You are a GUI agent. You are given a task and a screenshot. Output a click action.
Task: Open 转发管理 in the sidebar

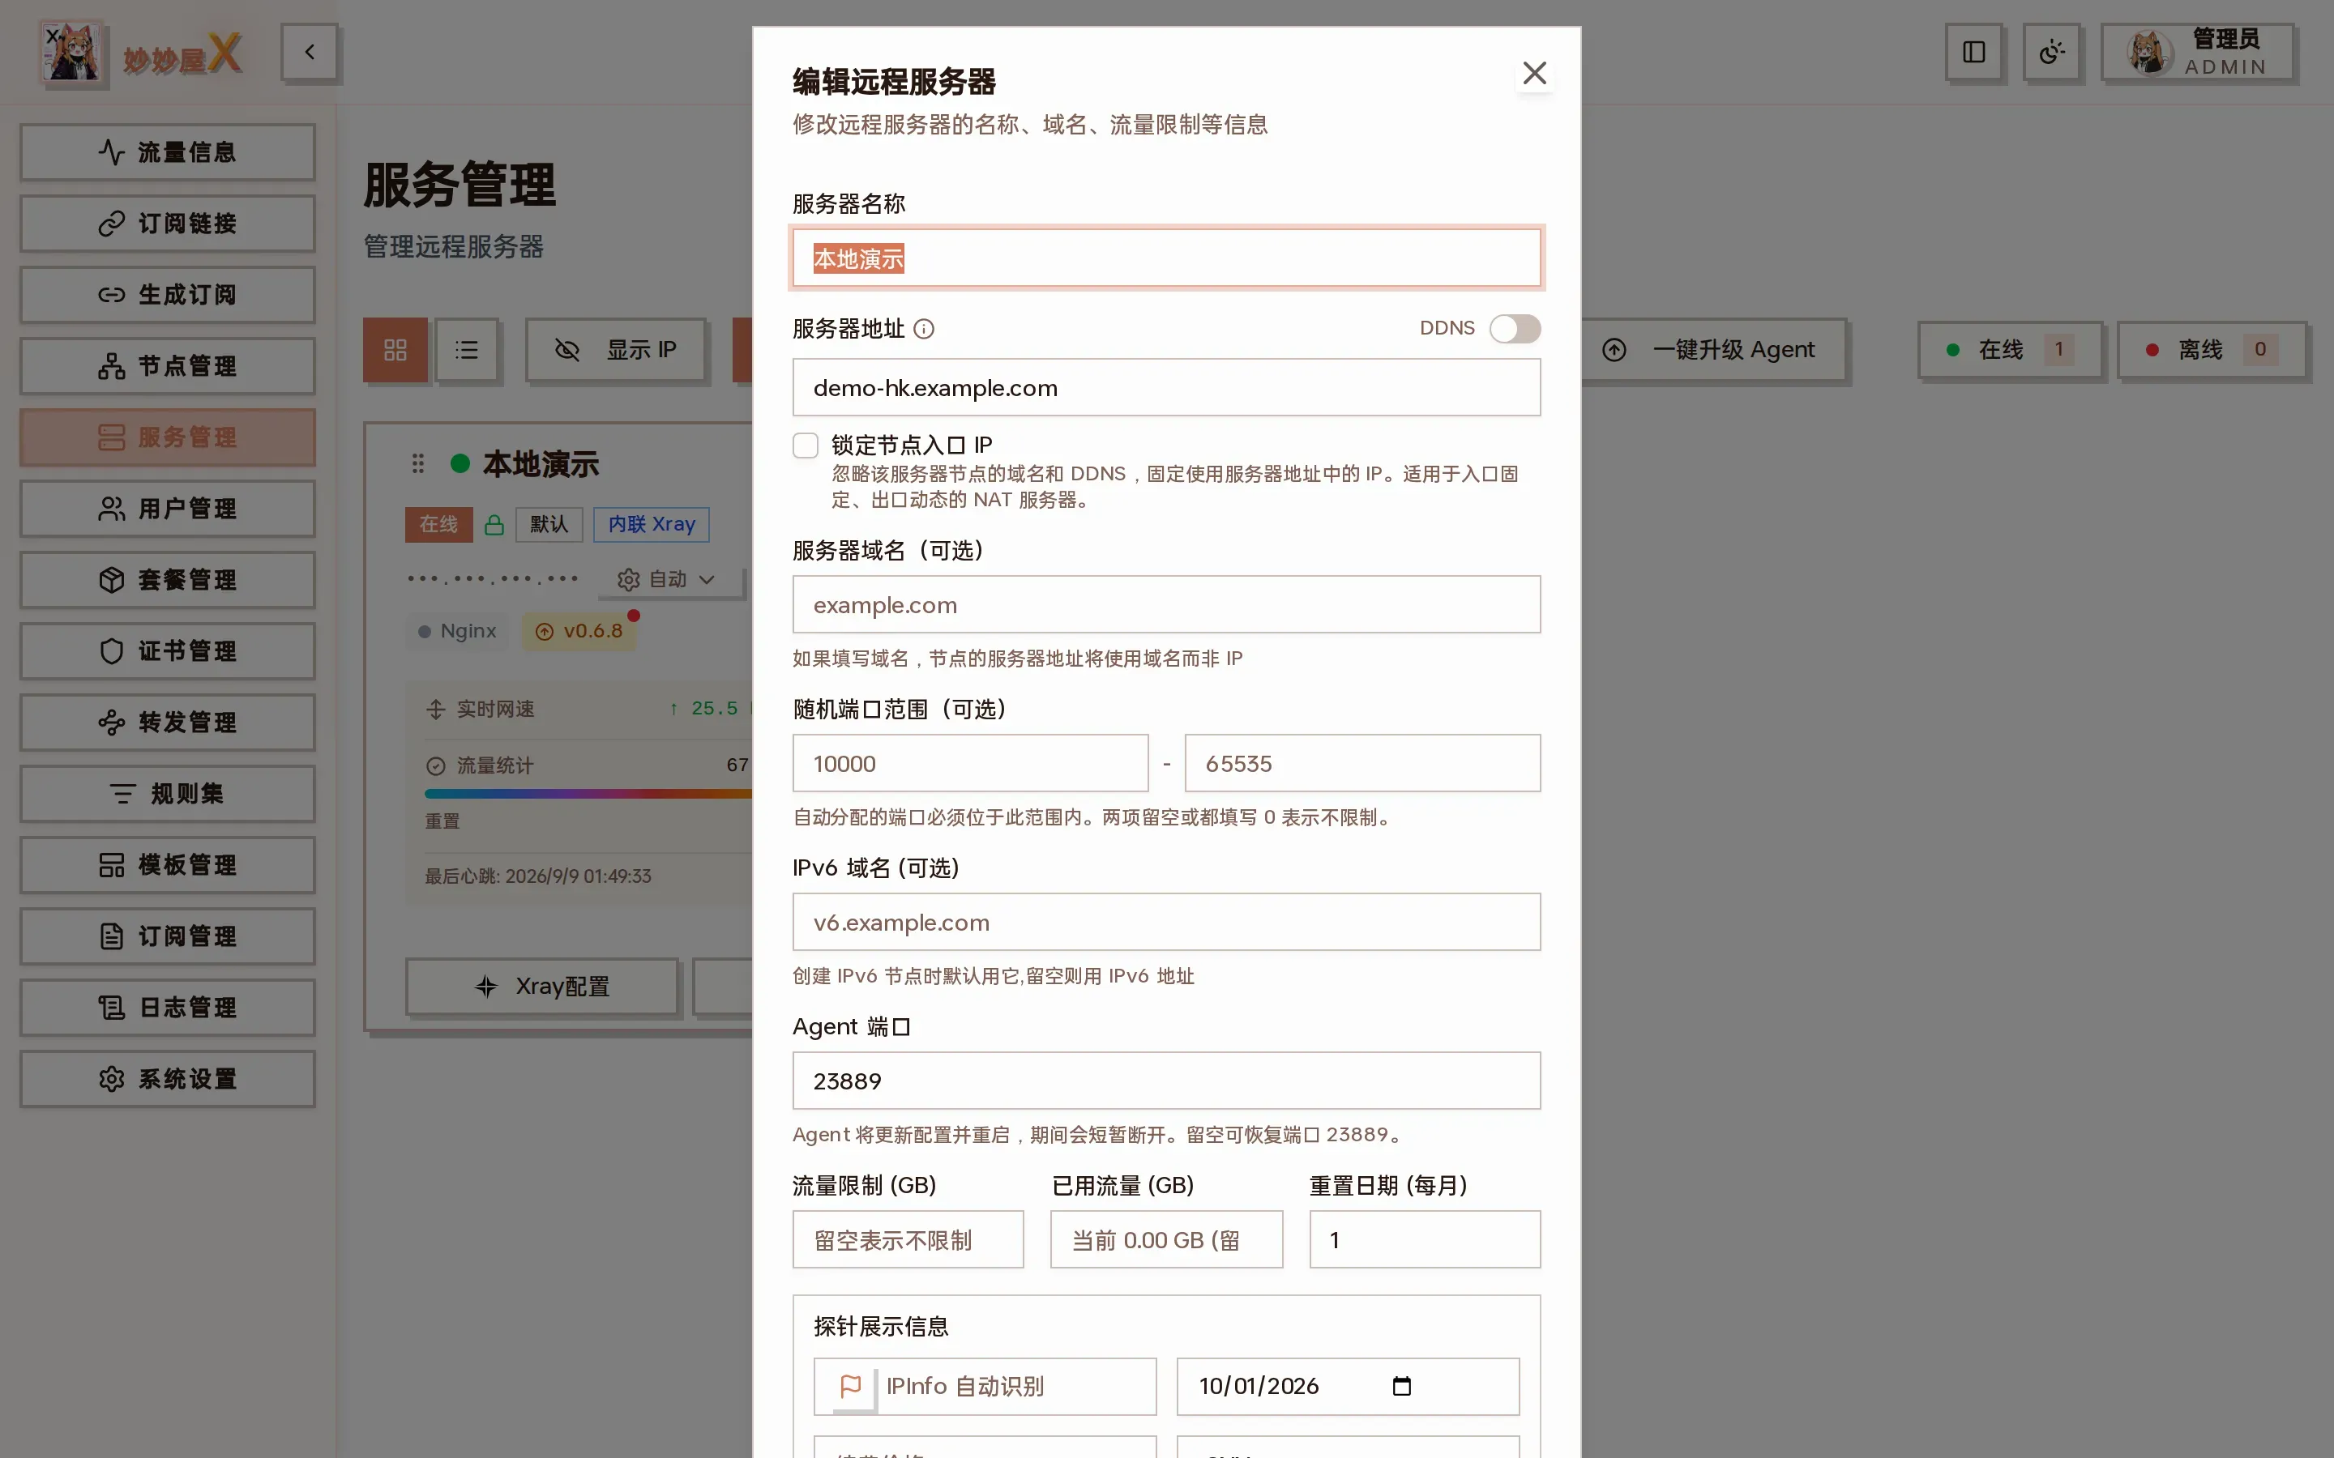(167, 723)
